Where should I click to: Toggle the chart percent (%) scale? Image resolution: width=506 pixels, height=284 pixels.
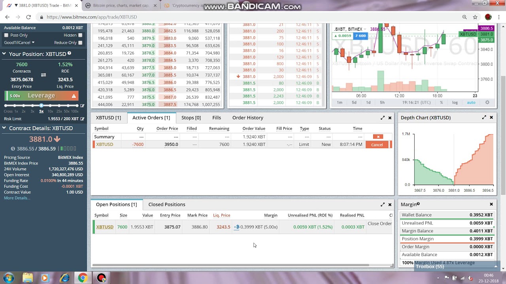coord(441,103)
